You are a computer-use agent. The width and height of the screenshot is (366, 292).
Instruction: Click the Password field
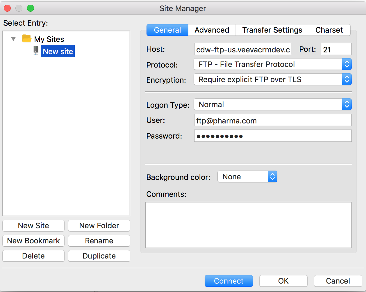tap(272, 136)
